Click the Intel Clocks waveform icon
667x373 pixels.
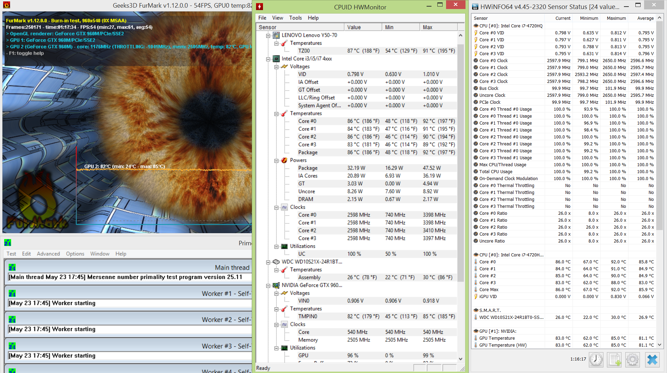pos(285,207)
